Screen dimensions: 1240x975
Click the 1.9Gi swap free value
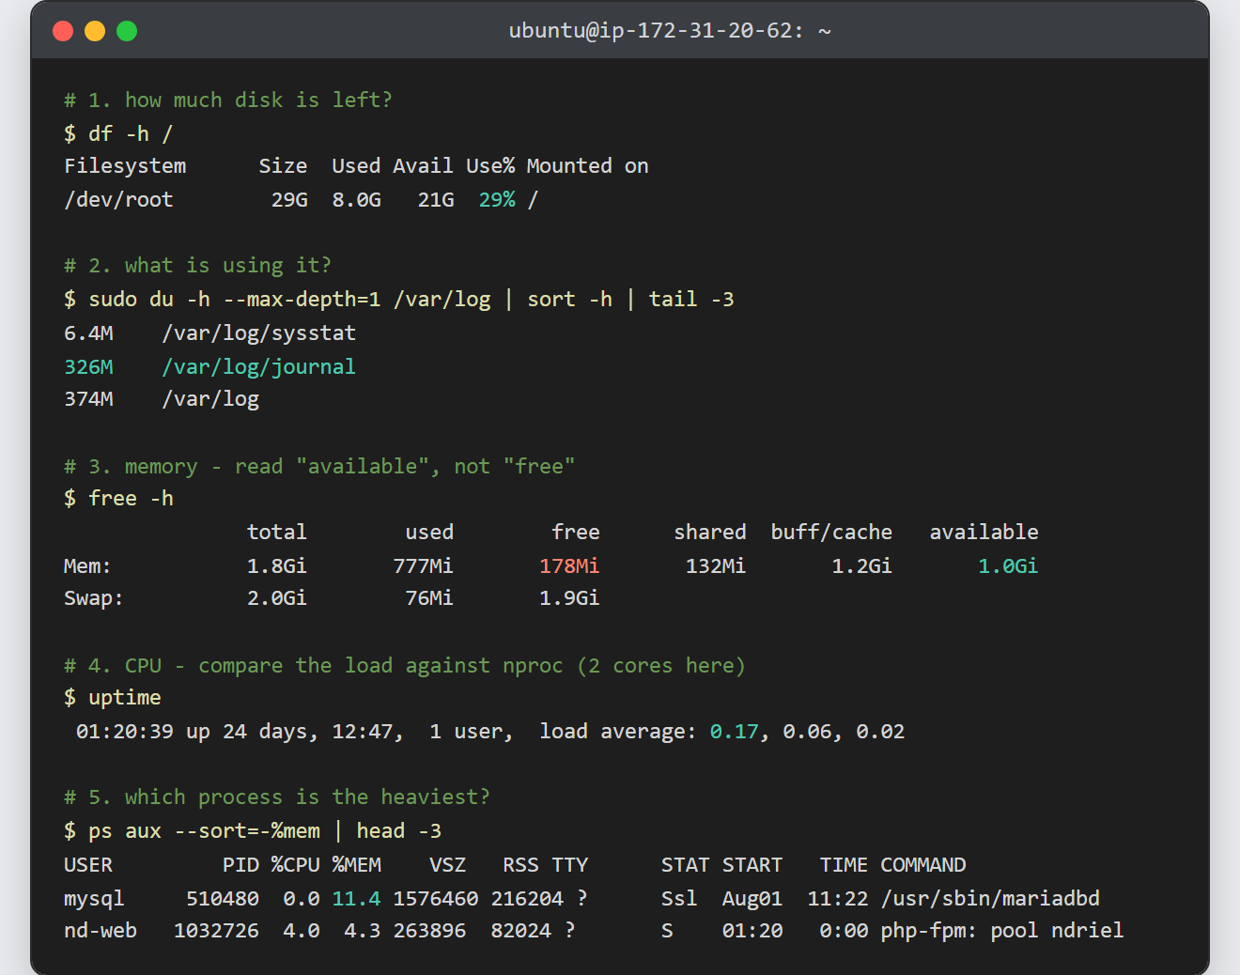point(569,598)
